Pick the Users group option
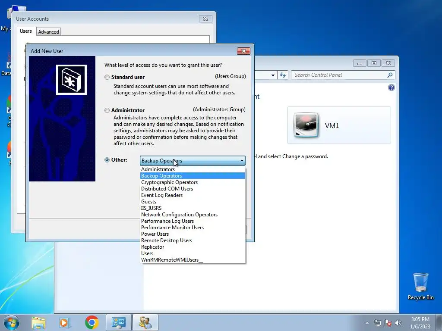This screenshot has width=442, height=331. pyautogui.click(x=193, y=253)
